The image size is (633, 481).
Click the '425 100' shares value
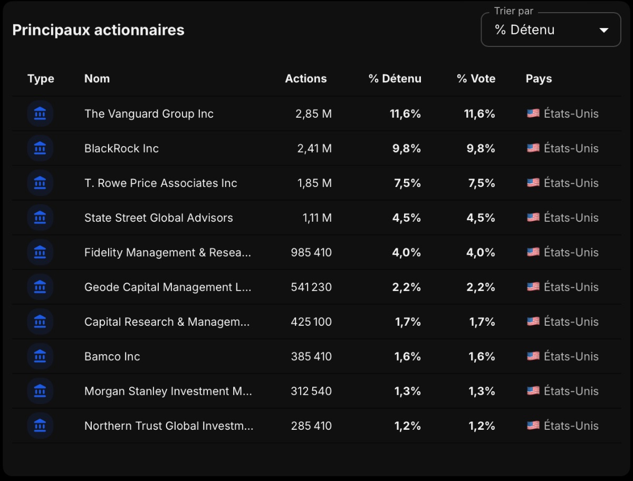(311, 322)
